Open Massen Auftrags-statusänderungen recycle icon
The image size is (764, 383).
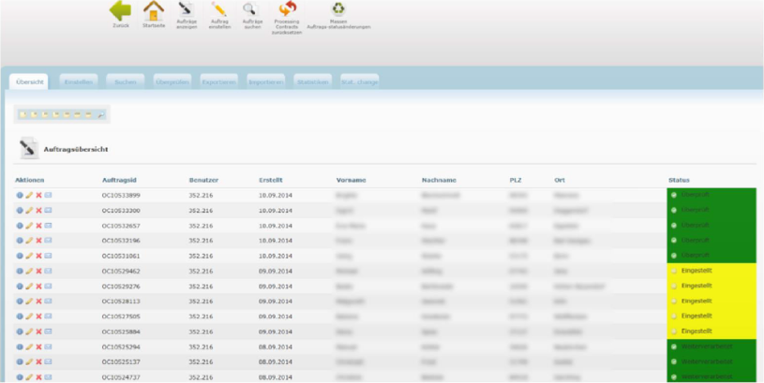(x=337, y=10)
